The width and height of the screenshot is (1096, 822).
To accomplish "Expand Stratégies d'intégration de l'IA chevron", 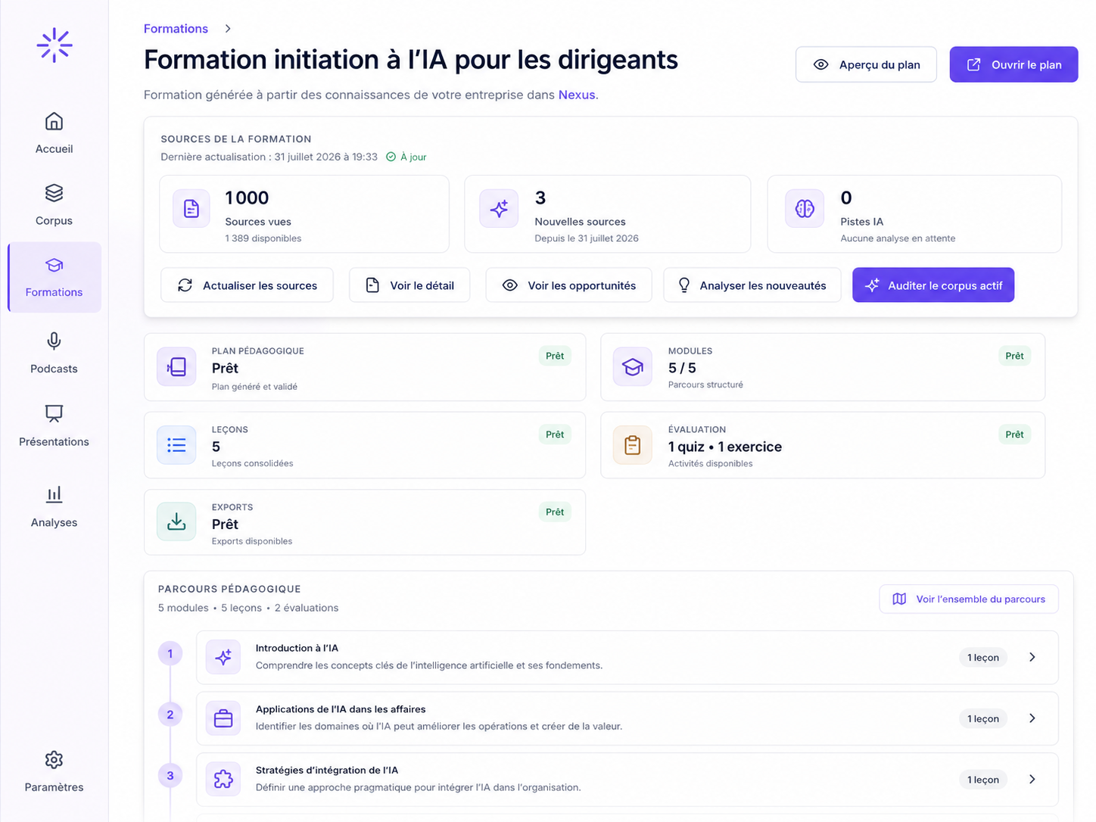I will pos(1032,780).
